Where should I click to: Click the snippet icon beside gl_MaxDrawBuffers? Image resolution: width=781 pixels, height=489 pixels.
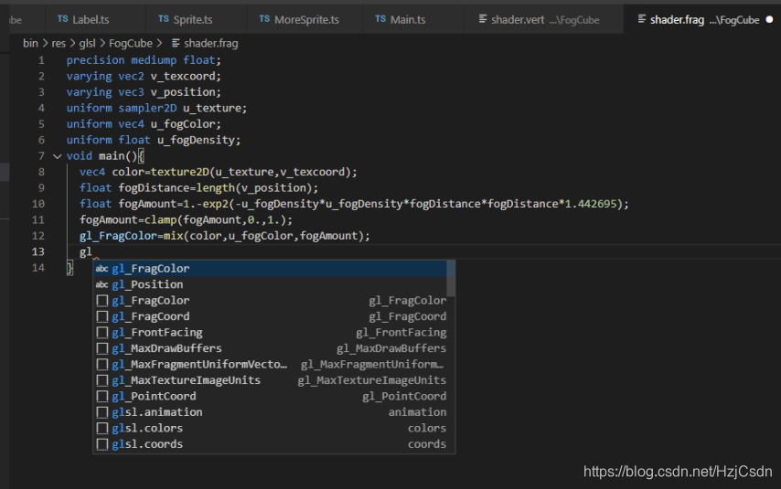(102, 348)
